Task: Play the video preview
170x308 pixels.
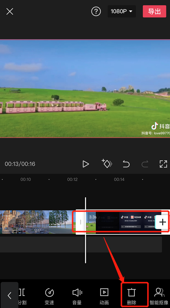Action: (86, 164)
